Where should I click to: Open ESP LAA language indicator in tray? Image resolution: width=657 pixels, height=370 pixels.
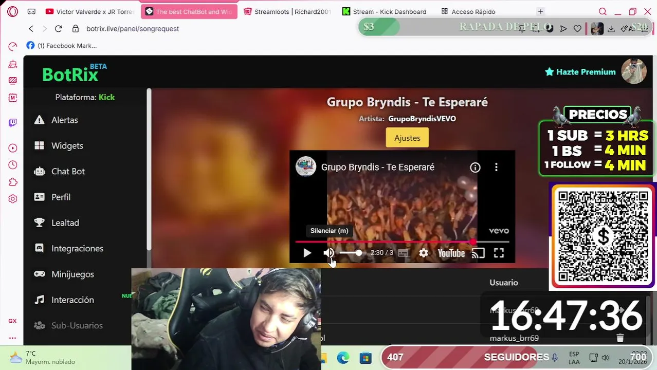[x=574, y=358]
